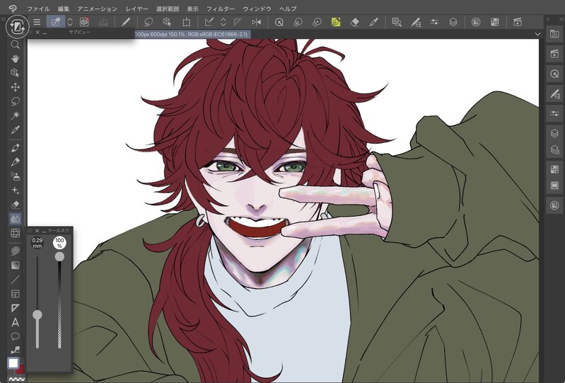Open tool property sliders icon in command bar
565x383 pixels.
point(435,22)
